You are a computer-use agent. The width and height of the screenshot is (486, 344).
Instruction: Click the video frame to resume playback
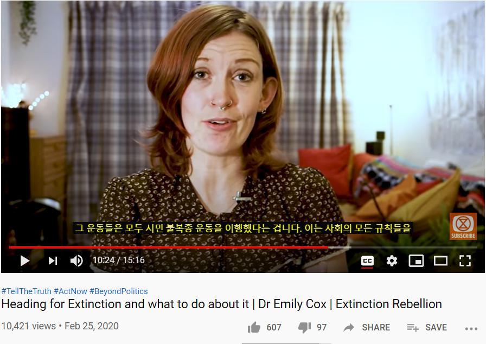click(x=242, y=124)
